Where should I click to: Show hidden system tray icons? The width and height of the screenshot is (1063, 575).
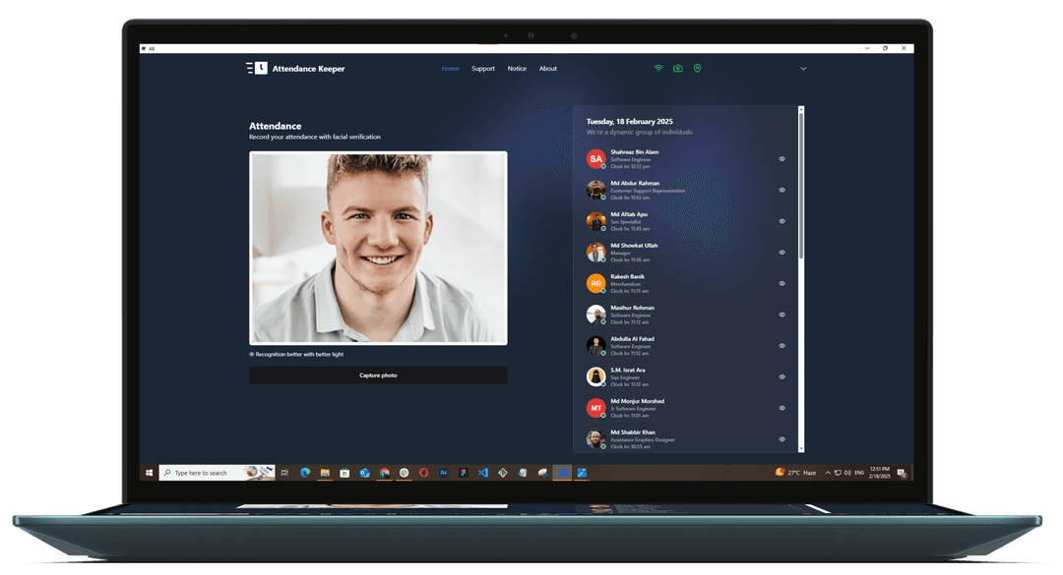click(827, 473)
